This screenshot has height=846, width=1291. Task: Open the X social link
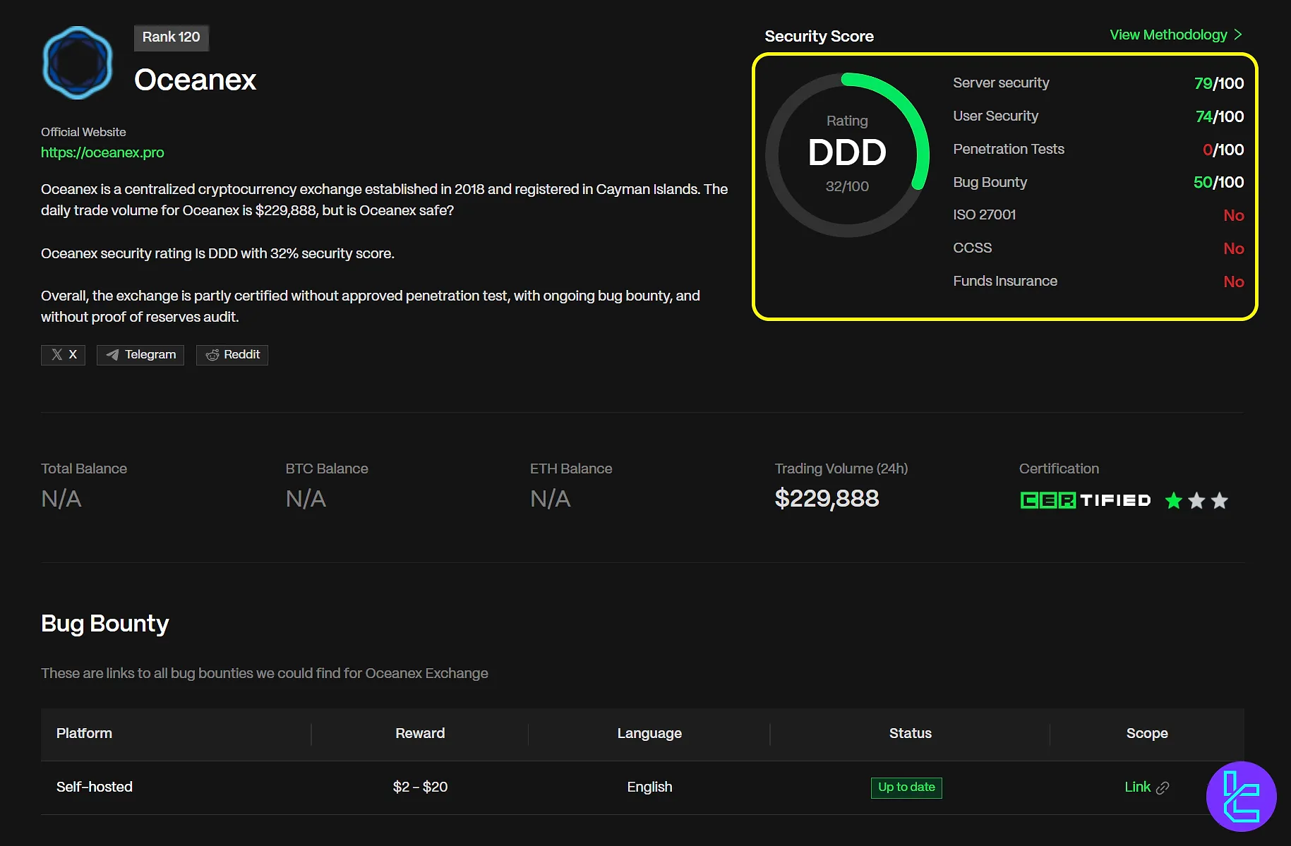[x=63, y=355]
